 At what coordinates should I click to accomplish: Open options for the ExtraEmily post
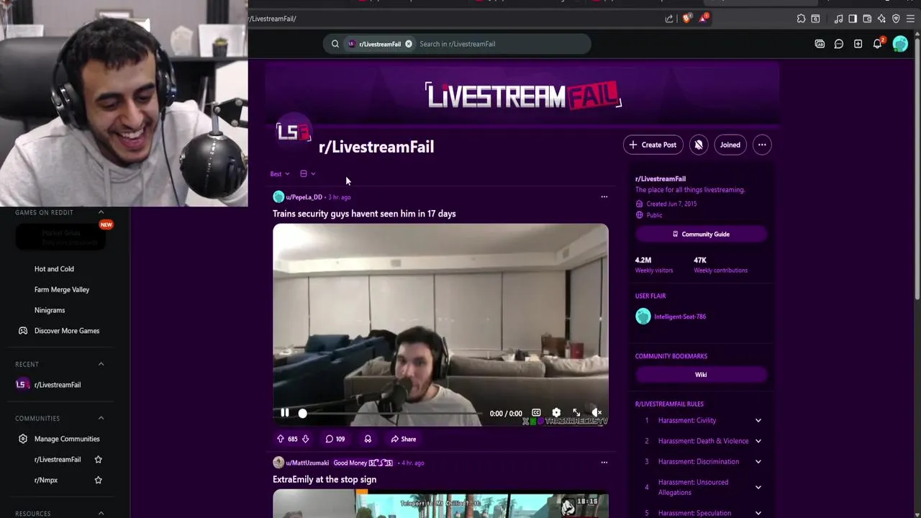[x=604, y=463]
